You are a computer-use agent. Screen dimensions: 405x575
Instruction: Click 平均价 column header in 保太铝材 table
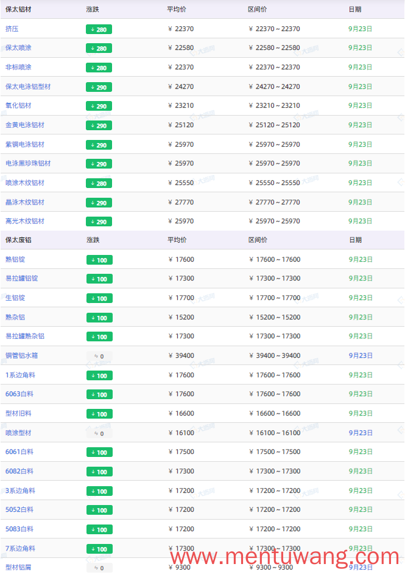point(177,9)
